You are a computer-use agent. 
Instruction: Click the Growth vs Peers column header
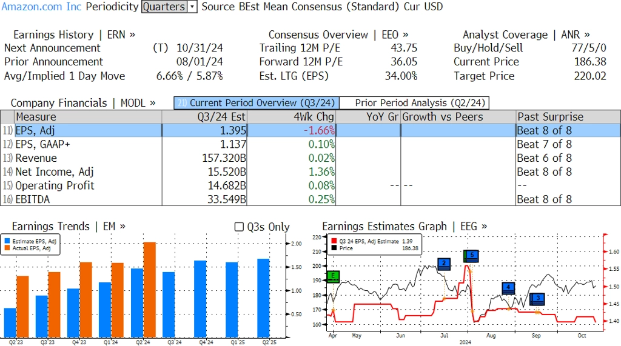[458, 117]
